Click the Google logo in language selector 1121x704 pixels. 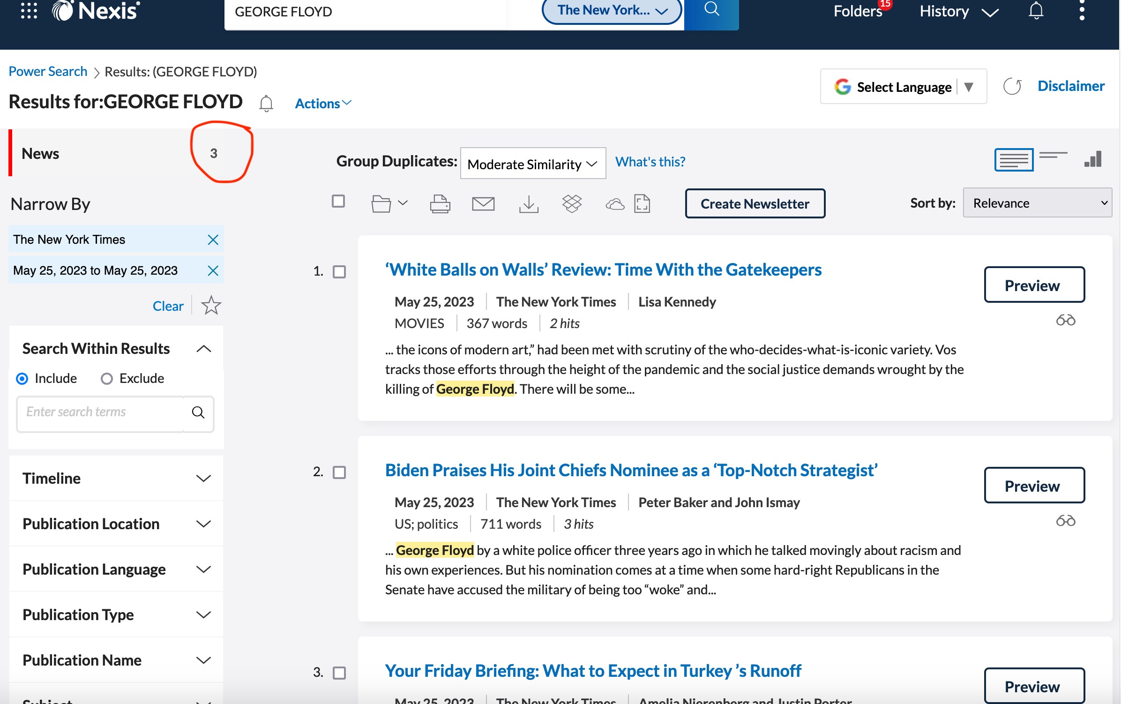(x=842, y=87)
